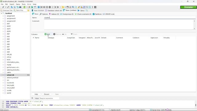Open dropdown arrow next to Run icon
The height and width of the screenshot is (111, 197).
[x=60, y=7]
